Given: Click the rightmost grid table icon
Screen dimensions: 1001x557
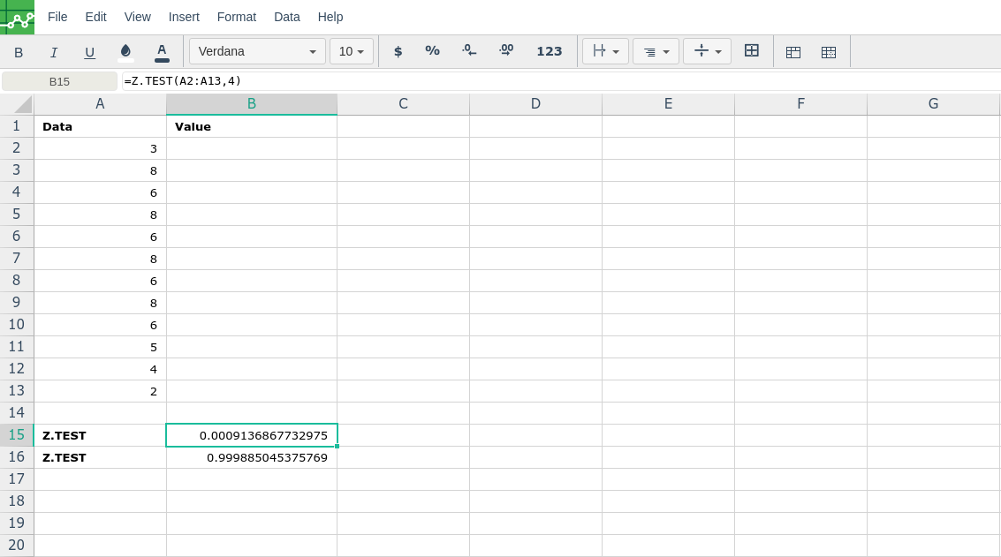Looking at the screenshot, I should click(x=829, y=52).
